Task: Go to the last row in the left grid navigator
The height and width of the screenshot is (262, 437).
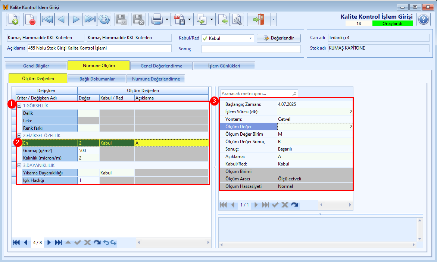Action: point(58,243)
